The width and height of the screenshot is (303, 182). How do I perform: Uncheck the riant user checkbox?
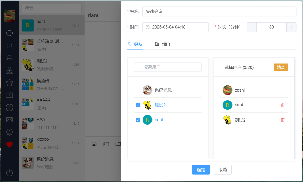pos(138,120)
